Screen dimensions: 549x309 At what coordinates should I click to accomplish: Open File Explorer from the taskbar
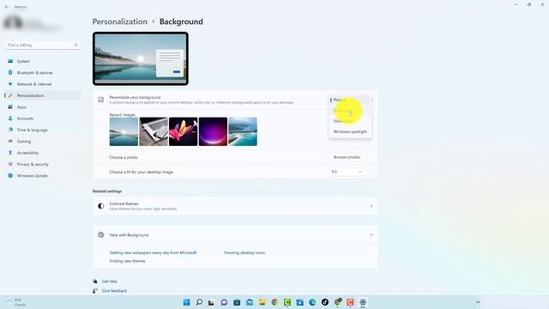point(262,302)
